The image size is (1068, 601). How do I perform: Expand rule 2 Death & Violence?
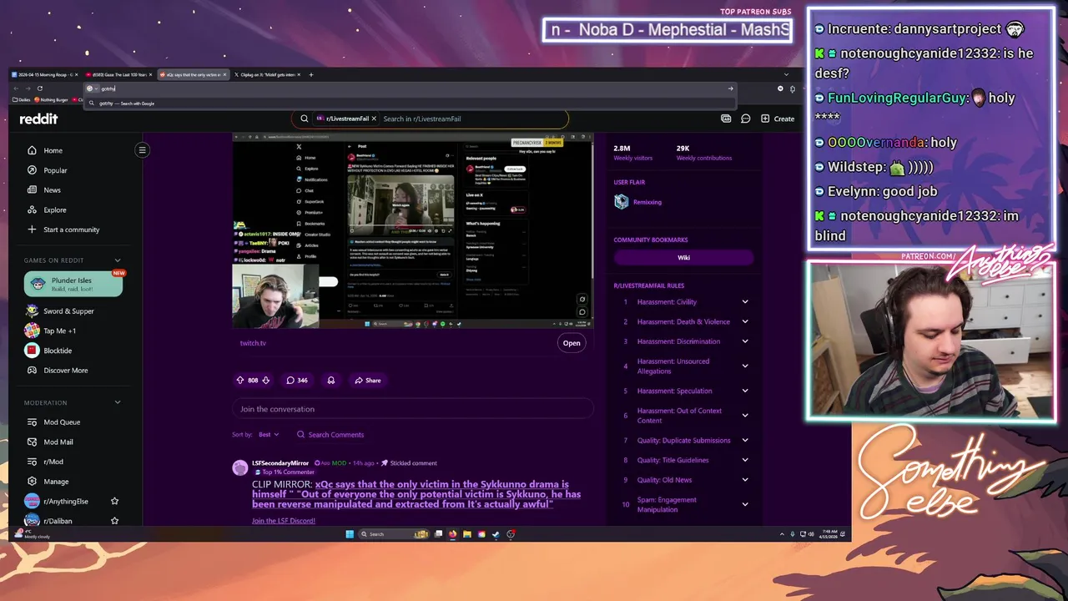[745, 321]
